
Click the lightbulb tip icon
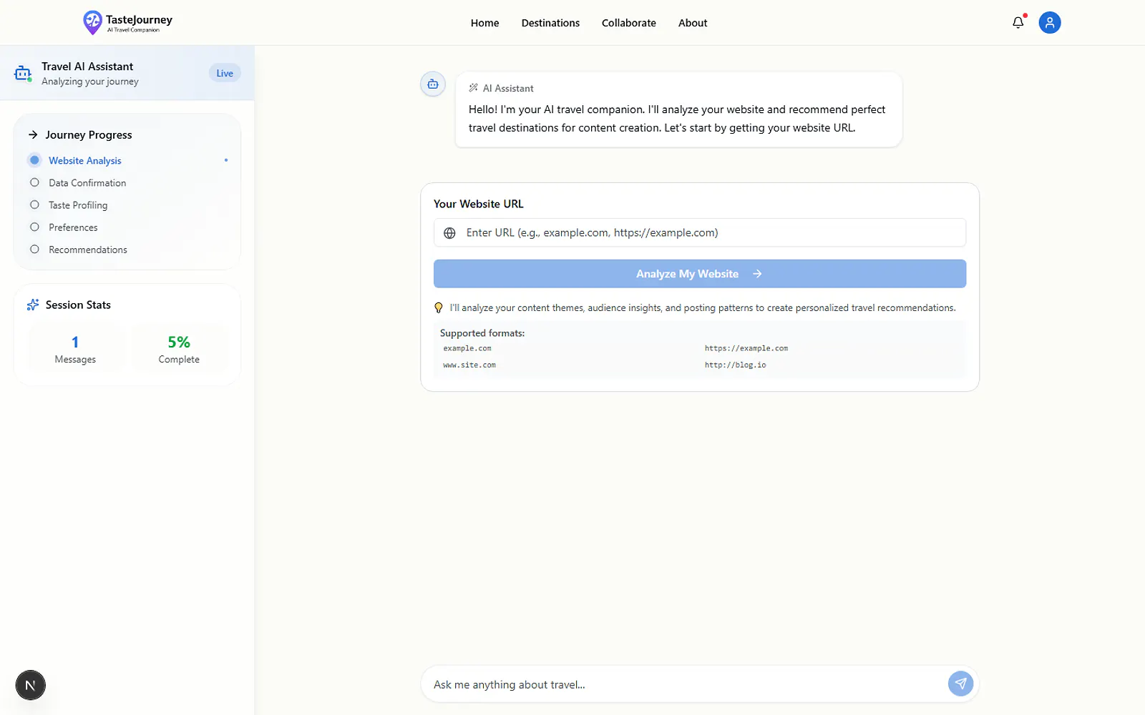point(439,308)
